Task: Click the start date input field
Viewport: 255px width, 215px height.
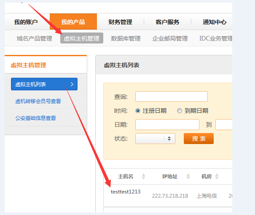Action: click(x=167, y=125)
